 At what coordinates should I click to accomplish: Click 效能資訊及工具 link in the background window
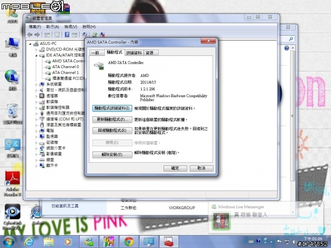(65, 206)
